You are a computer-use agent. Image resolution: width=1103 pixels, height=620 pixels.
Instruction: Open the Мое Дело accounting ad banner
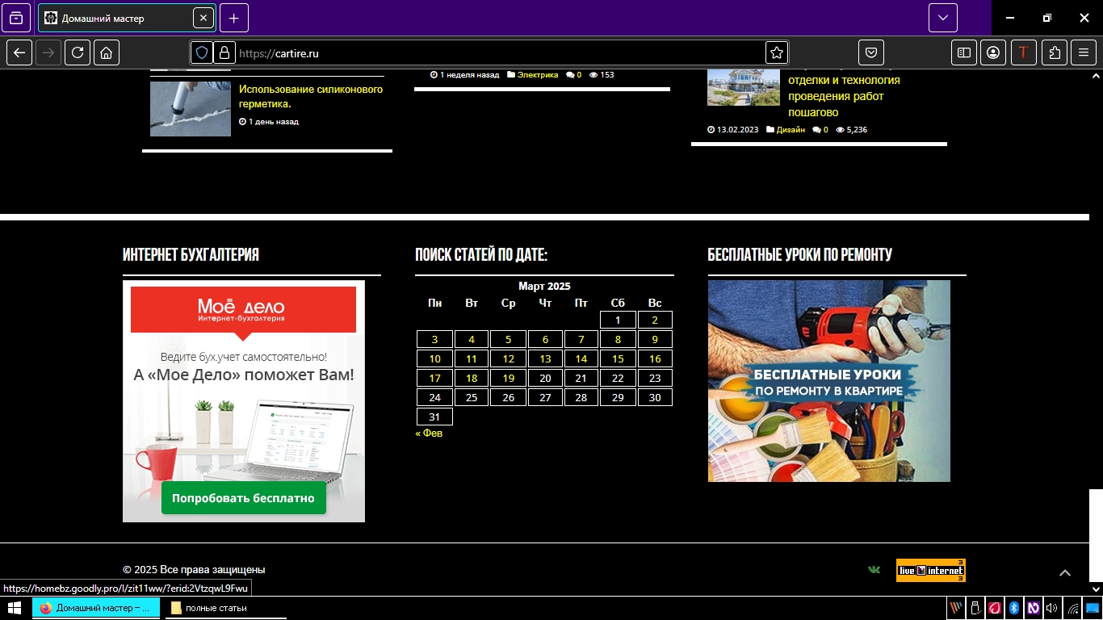point(244,401)
